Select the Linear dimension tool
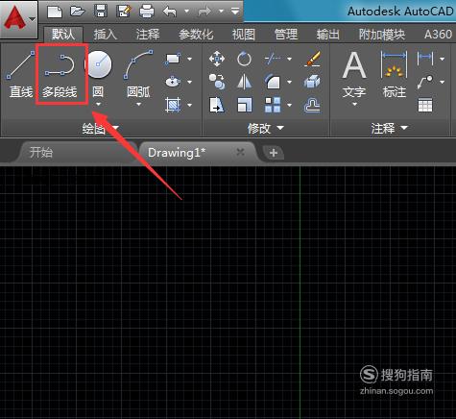456x419 pixels. click(425, 59)
